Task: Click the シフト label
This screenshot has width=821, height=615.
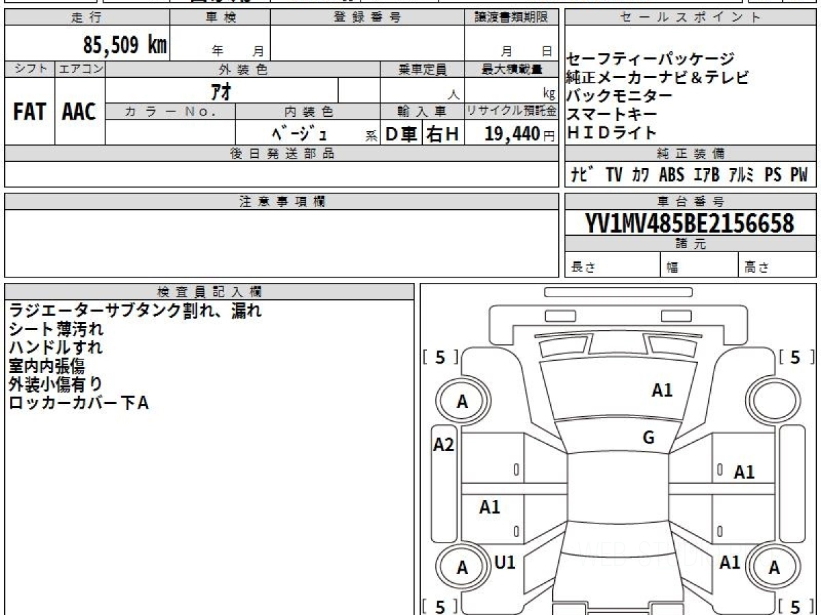Action: (30, 69)
